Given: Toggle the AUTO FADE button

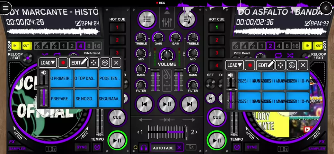Looking at the screenshot, I should [x=163, y=148].
